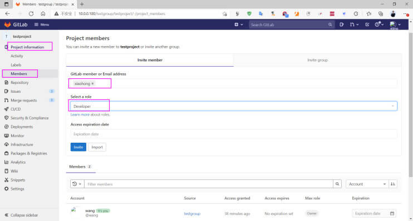Click the filter members search button
The image size is (413, 221).
pos(337,184)
